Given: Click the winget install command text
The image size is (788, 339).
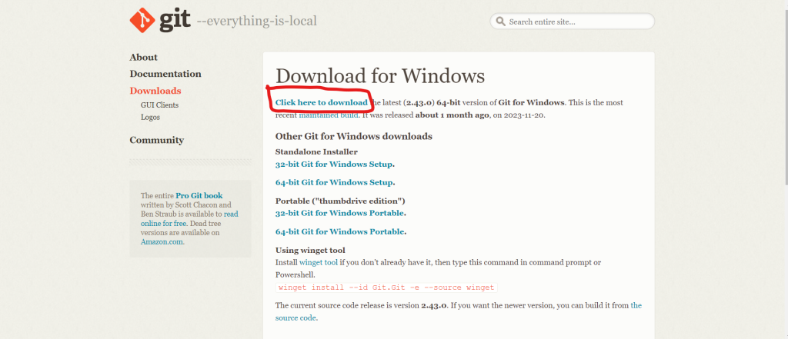Looking at the screenshot, I should click(385, 287).
